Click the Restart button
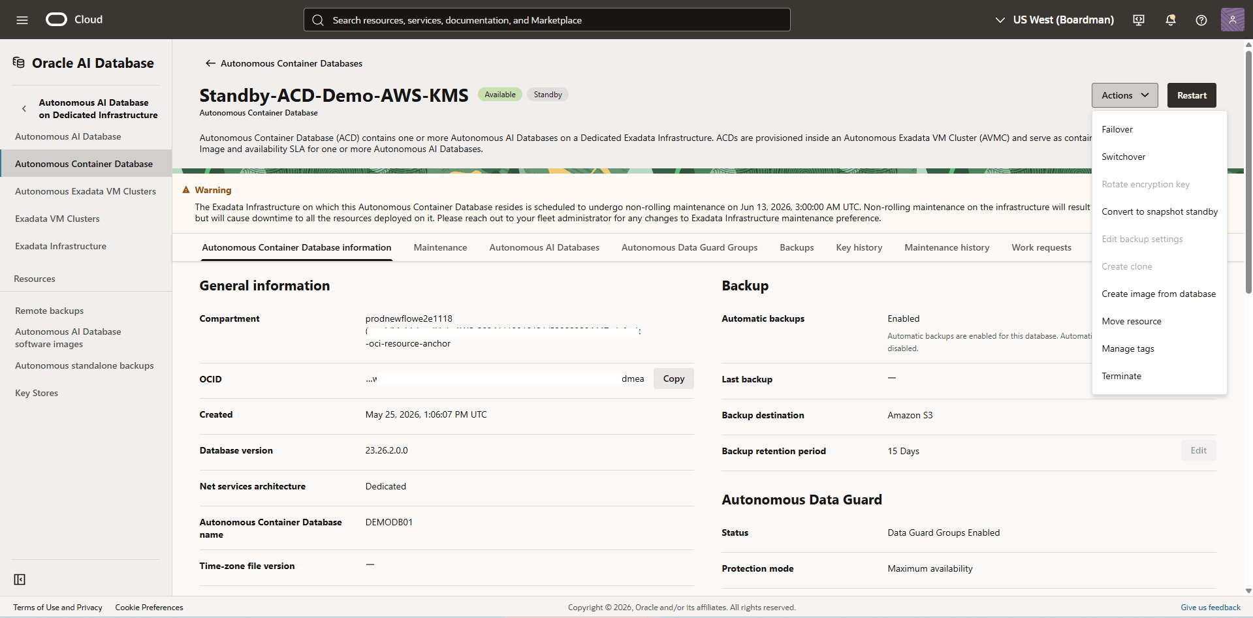This screenshot has width=1253, height=618. pos(1192,95)
